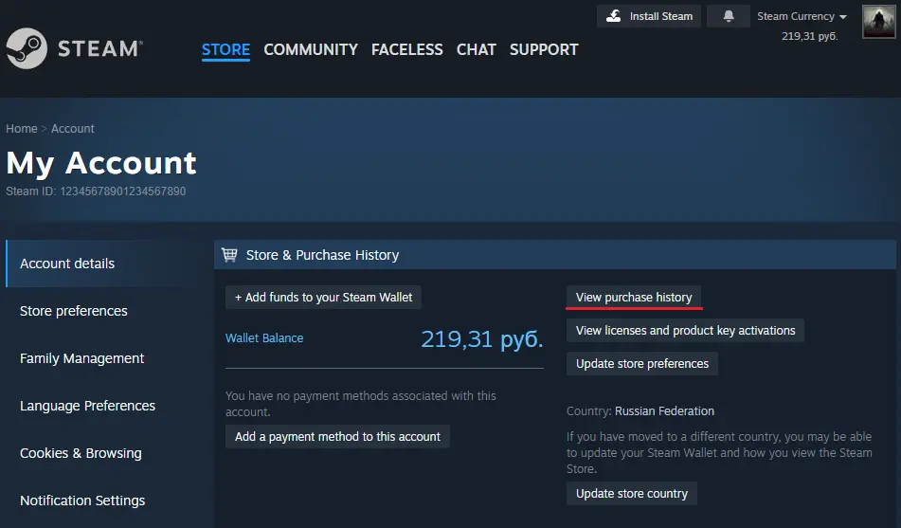Click the Steam logo icon

tap(26, 48)
